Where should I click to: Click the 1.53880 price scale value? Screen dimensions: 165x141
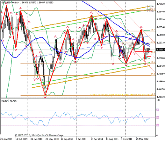161,58
